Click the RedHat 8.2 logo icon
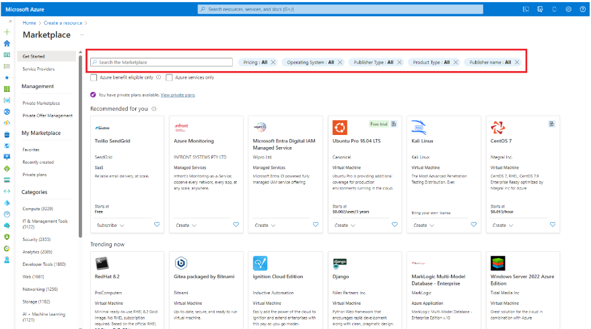Screen dimensions: 591x329 click(102, 263)
